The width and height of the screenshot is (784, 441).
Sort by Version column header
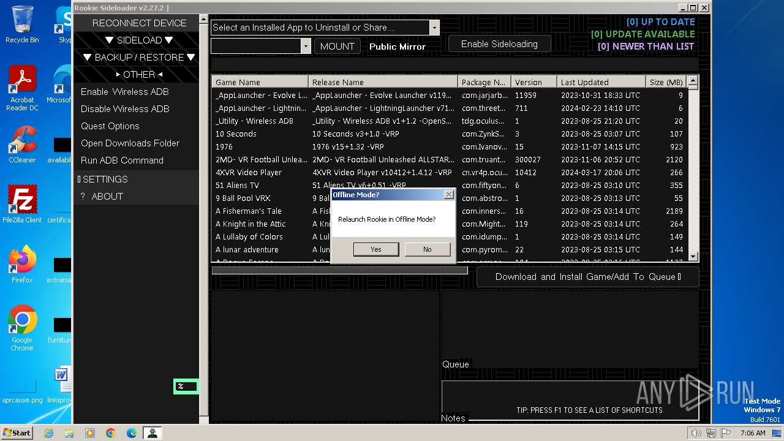click(x=534, y=82)
